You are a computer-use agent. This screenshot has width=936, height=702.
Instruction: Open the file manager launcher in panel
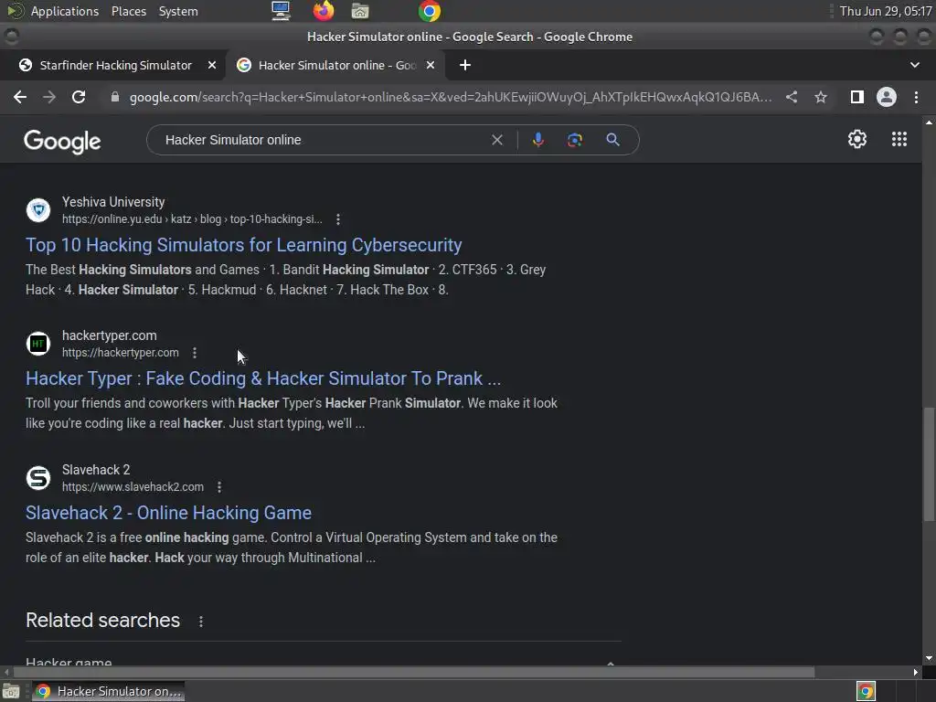pyautogui.click(x=360, y=11)
